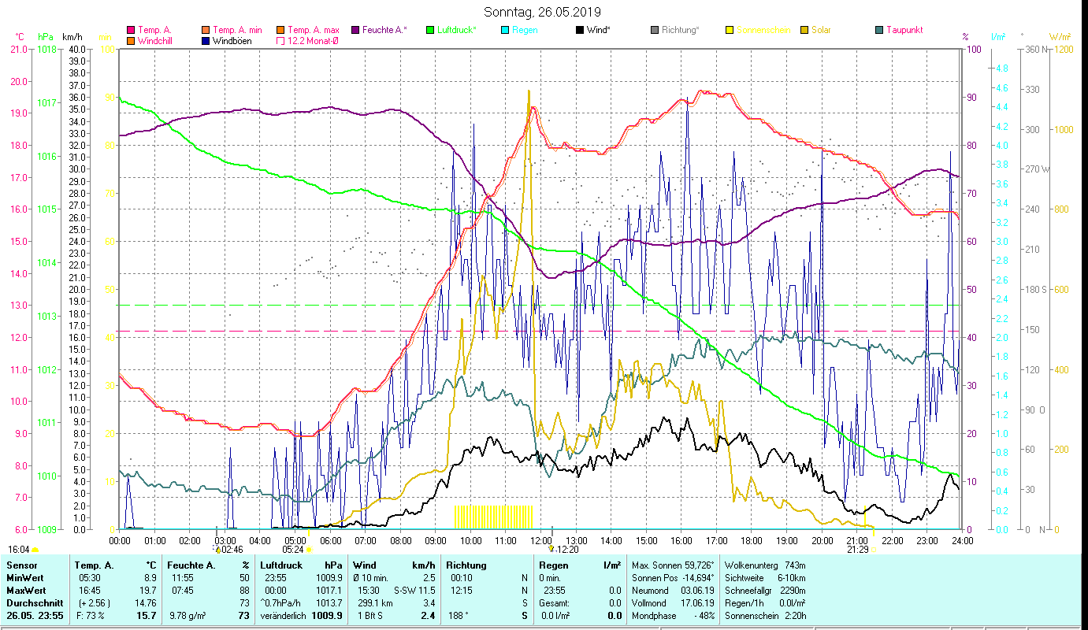Click the Windböen blue legend square
Image resolution: width=1088 pixels, height=630 pixels.
coord(206,41)
